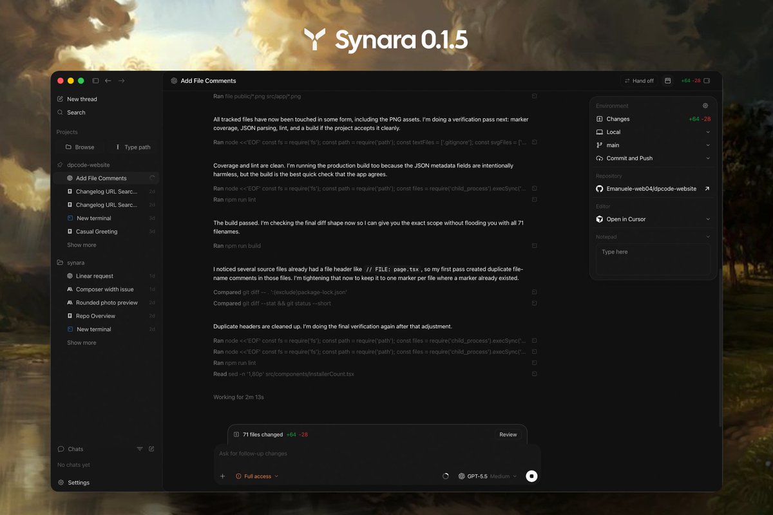Screen dimensions: 773x515
Task: Open the Linear request thread
Action: [106, 276]
